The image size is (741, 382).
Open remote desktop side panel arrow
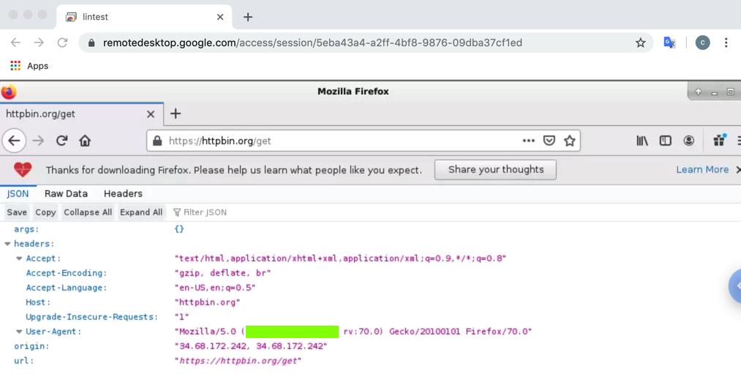[735, 285]
